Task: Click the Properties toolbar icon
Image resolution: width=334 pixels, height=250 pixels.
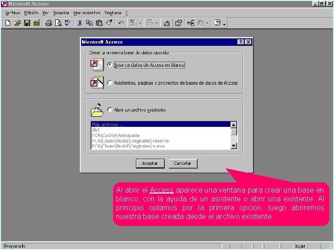Action: pyautogui.click(x=178, y=23)
